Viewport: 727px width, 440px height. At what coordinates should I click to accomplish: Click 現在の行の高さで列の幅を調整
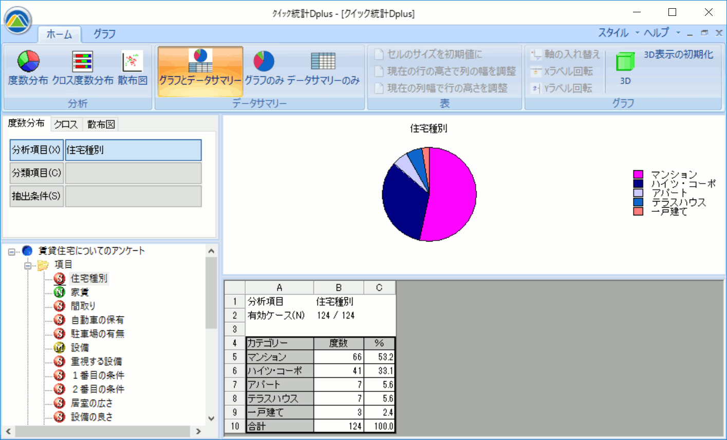pos(445,71)
